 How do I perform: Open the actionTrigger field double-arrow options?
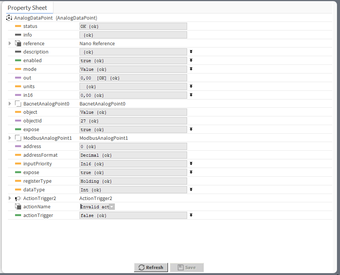click(191, 215)
